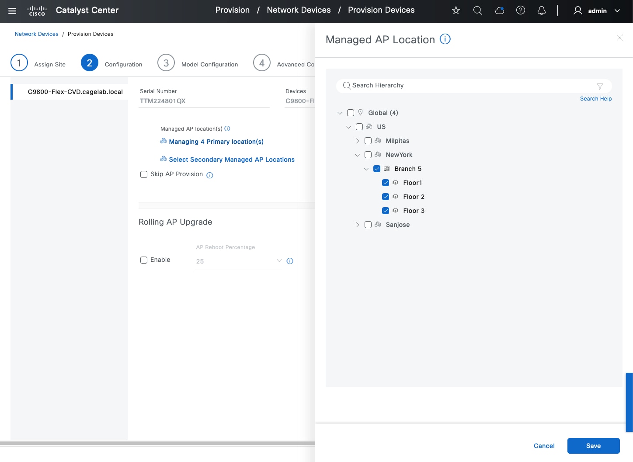633x462 pixels.
Task: Enable the Skip AP Provision checkbox
Action: [x=144, y=174]
